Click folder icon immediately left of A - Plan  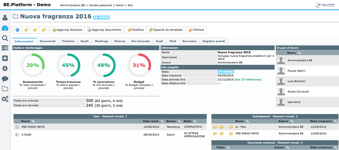(x=231, y=127)
